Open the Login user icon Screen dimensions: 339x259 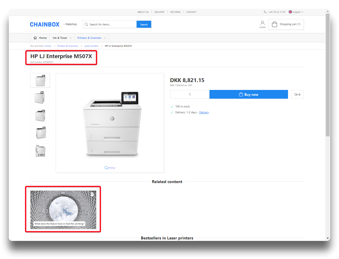262,23
